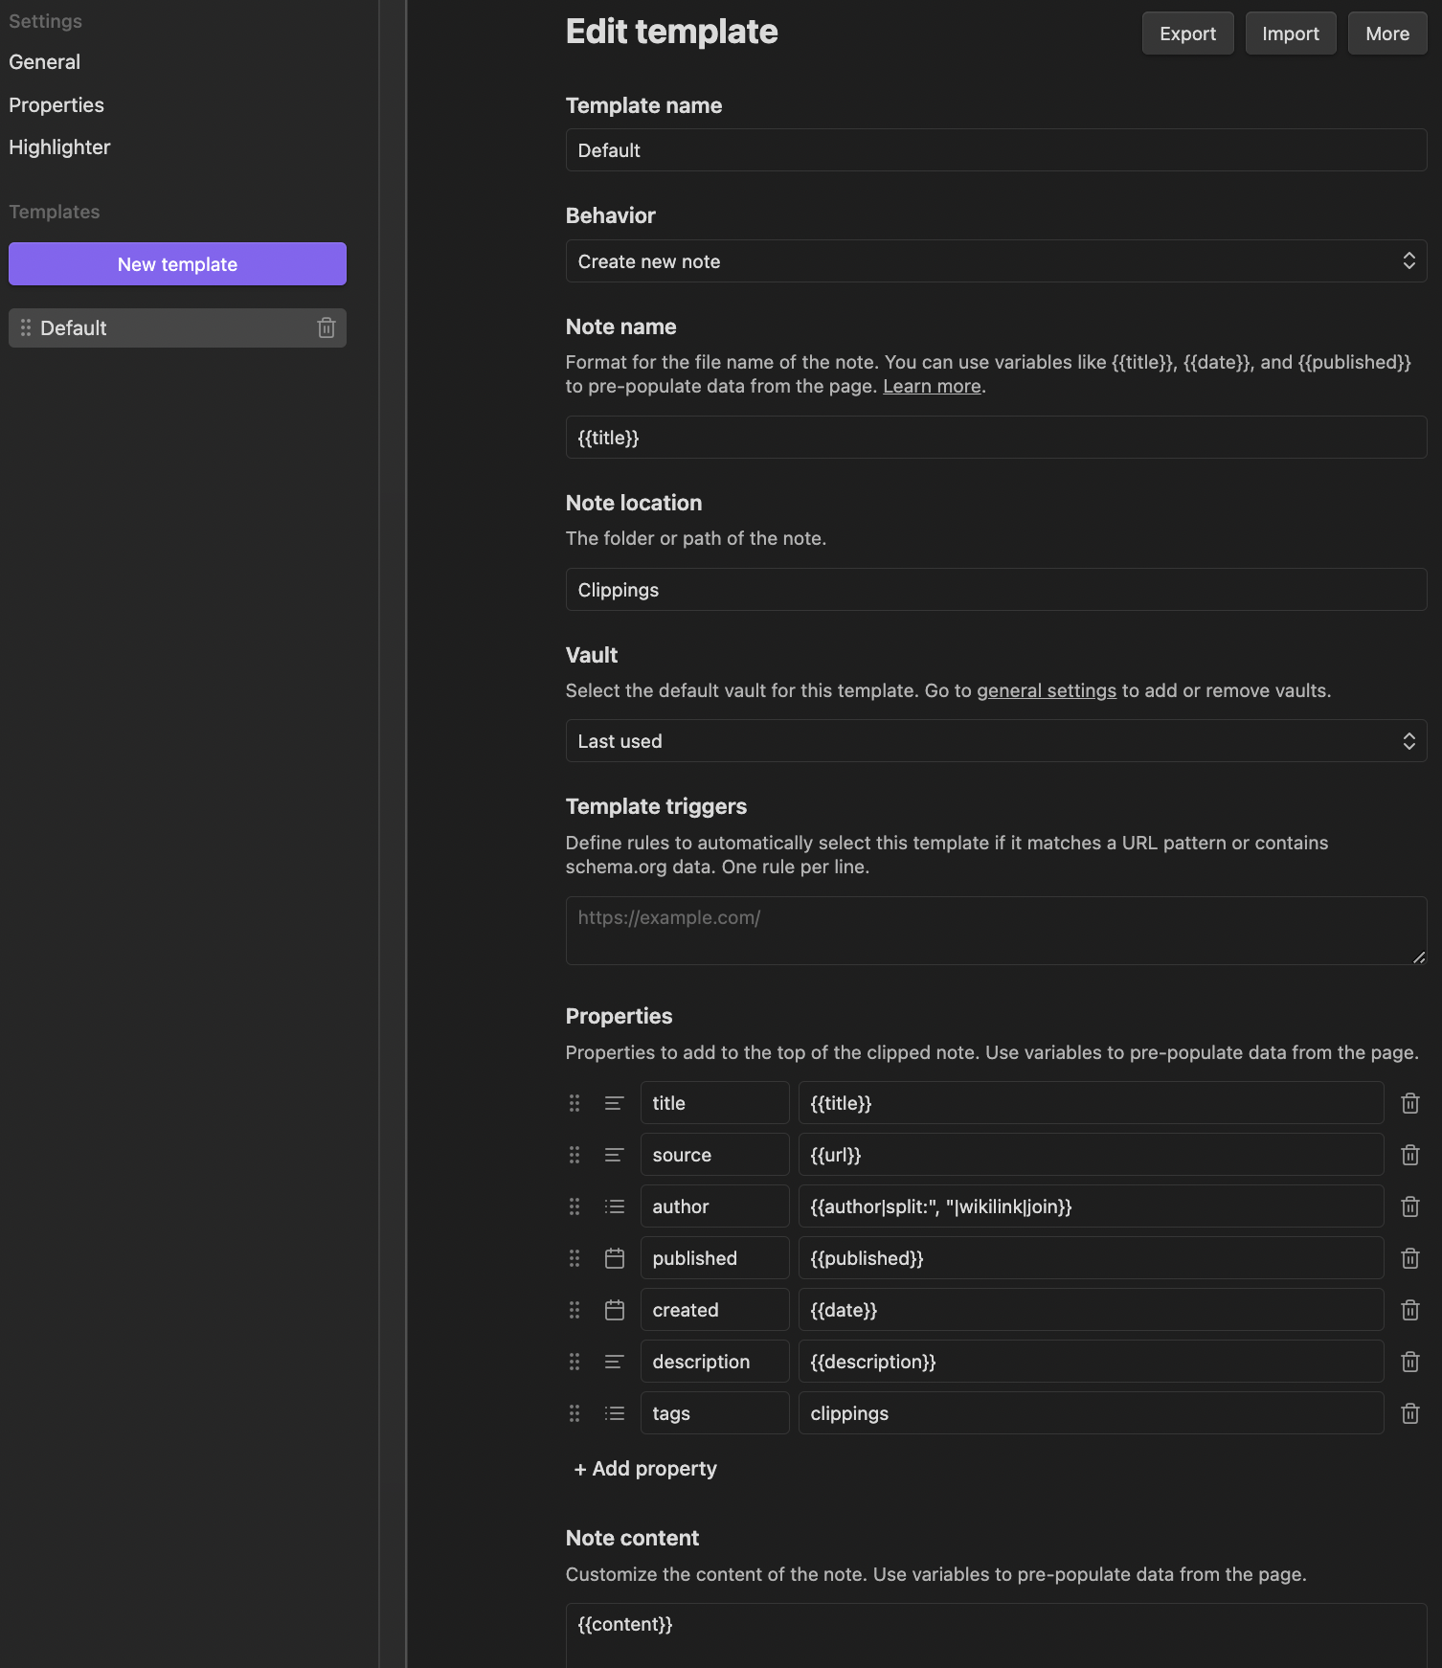Delete the Default template via trash icon

pos(327,328)
